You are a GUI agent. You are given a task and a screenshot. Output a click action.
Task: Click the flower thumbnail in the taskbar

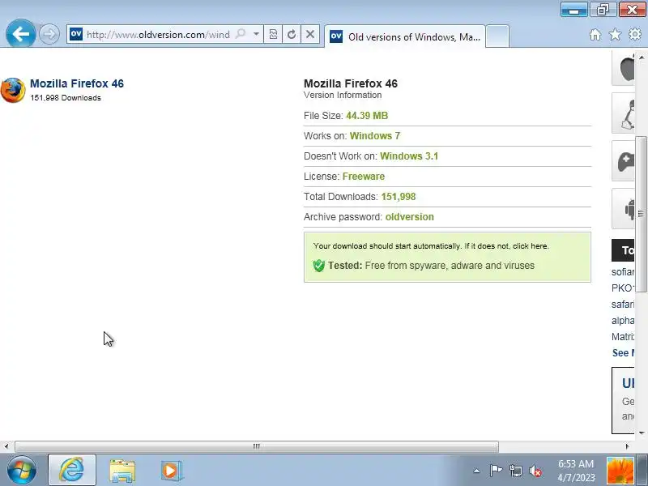(620, 471)
